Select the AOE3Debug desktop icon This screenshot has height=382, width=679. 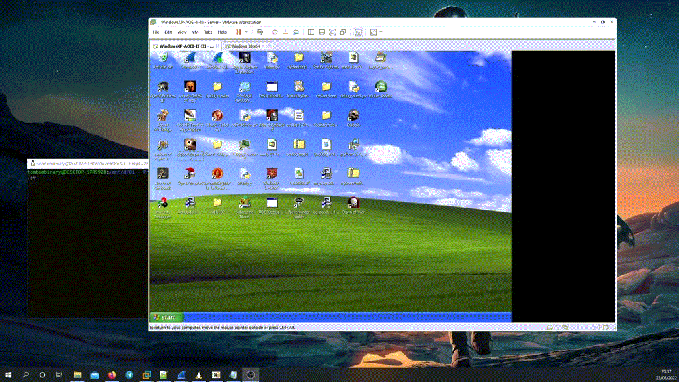pyautogui.click(x=272, y=206)
